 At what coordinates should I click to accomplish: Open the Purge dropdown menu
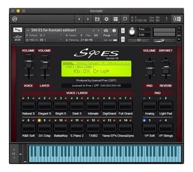[x=109, y=35]
